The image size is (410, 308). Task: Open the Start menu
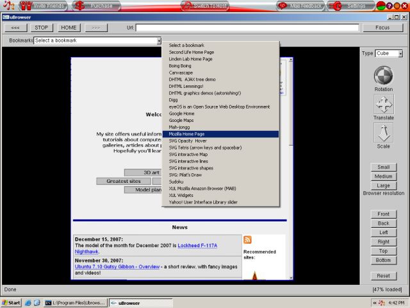[11, 303]
